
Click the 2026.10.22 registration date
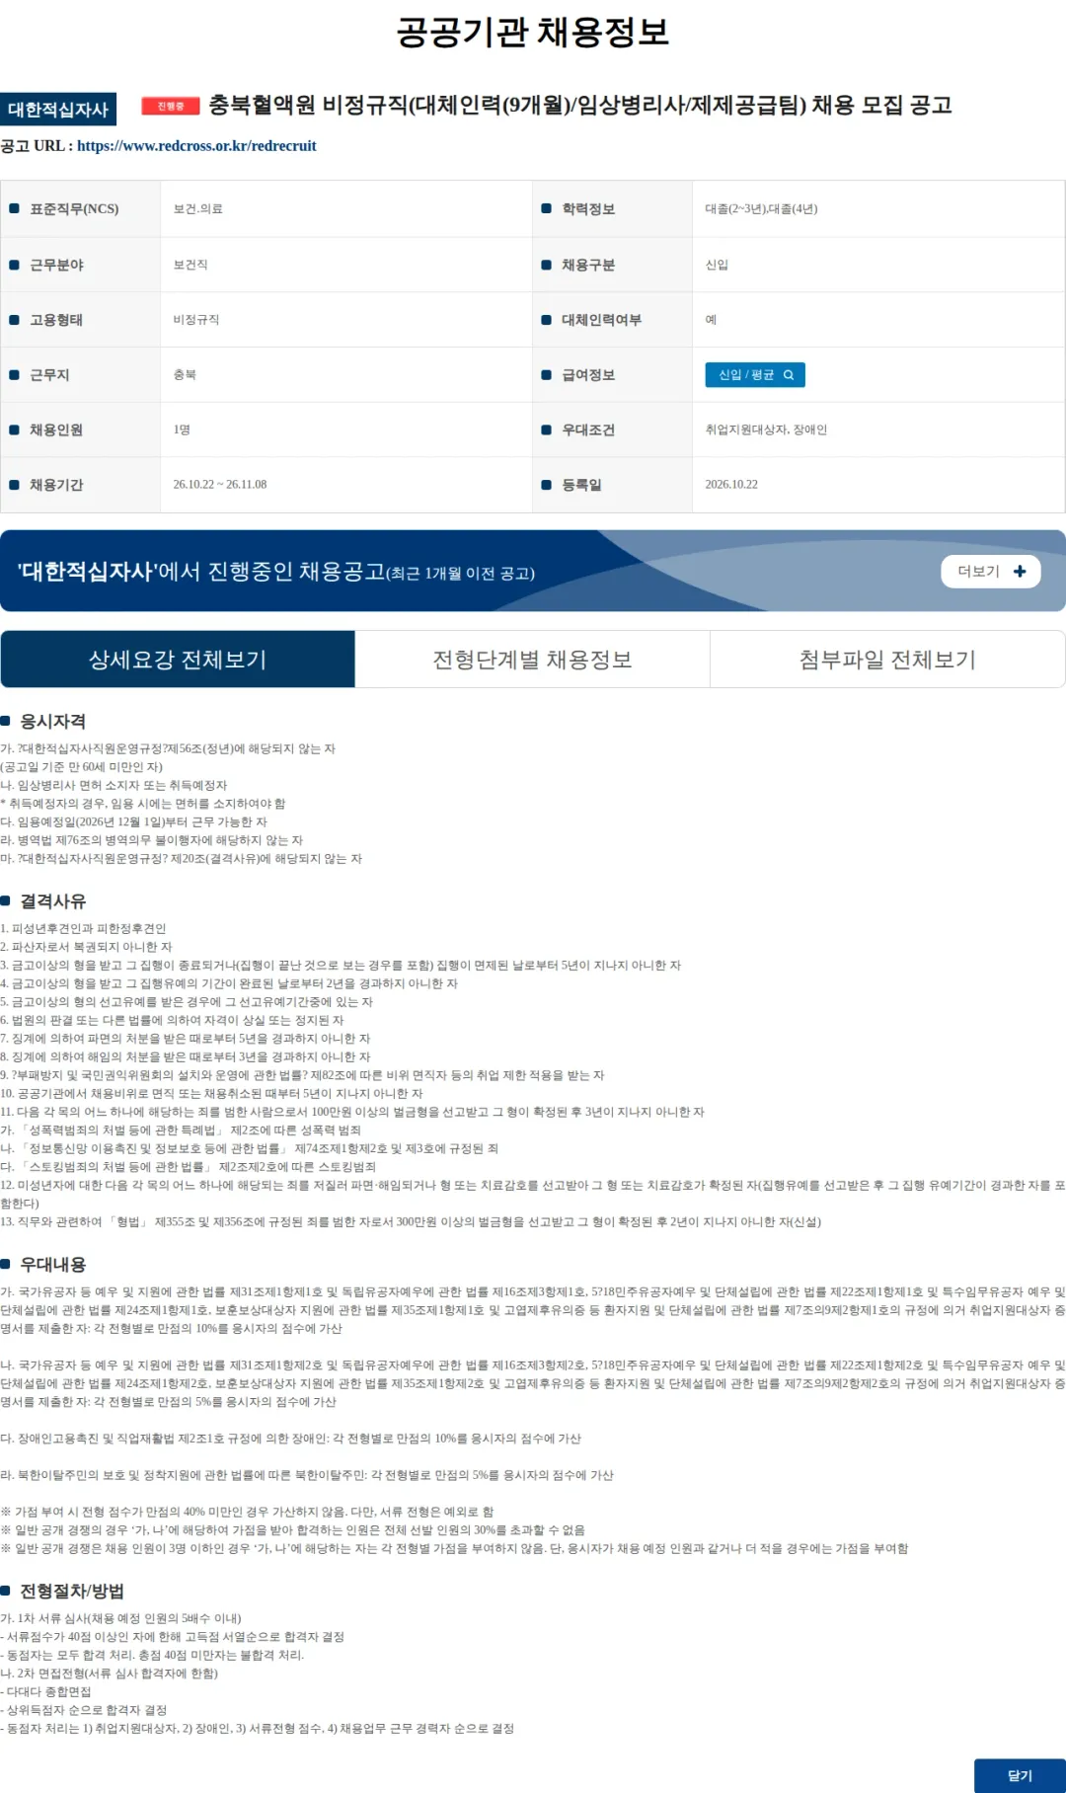(x=731, y=485)
